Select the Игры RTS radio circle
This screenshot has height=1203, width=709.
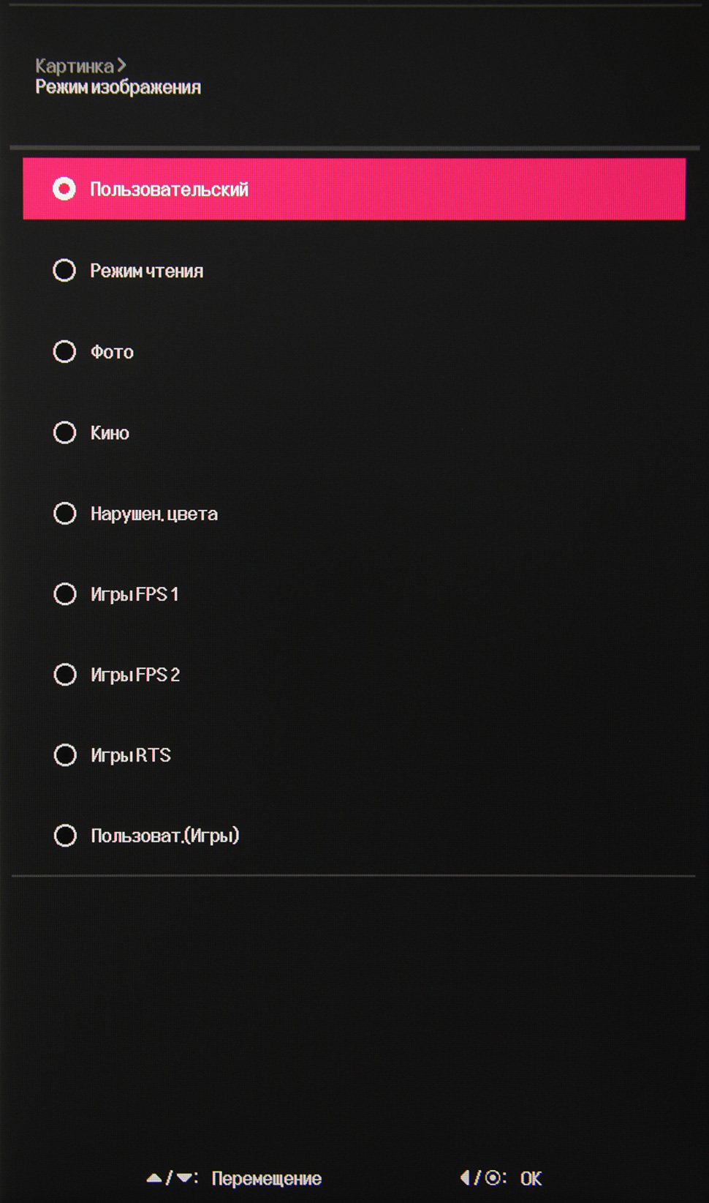64,755
